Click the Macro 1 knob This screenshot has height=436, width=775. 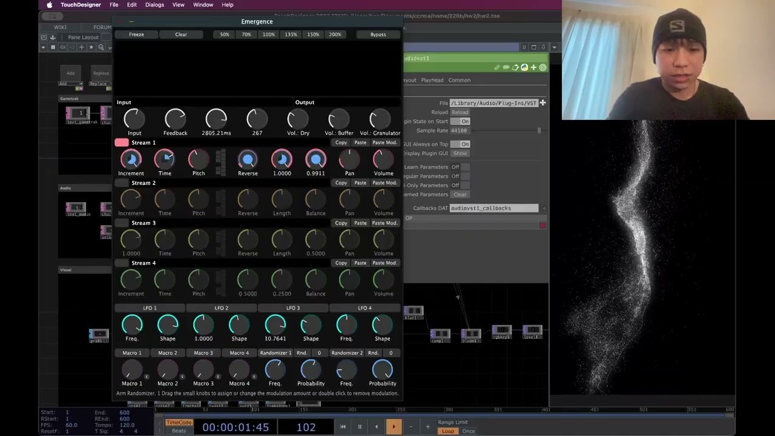[131, 369]
